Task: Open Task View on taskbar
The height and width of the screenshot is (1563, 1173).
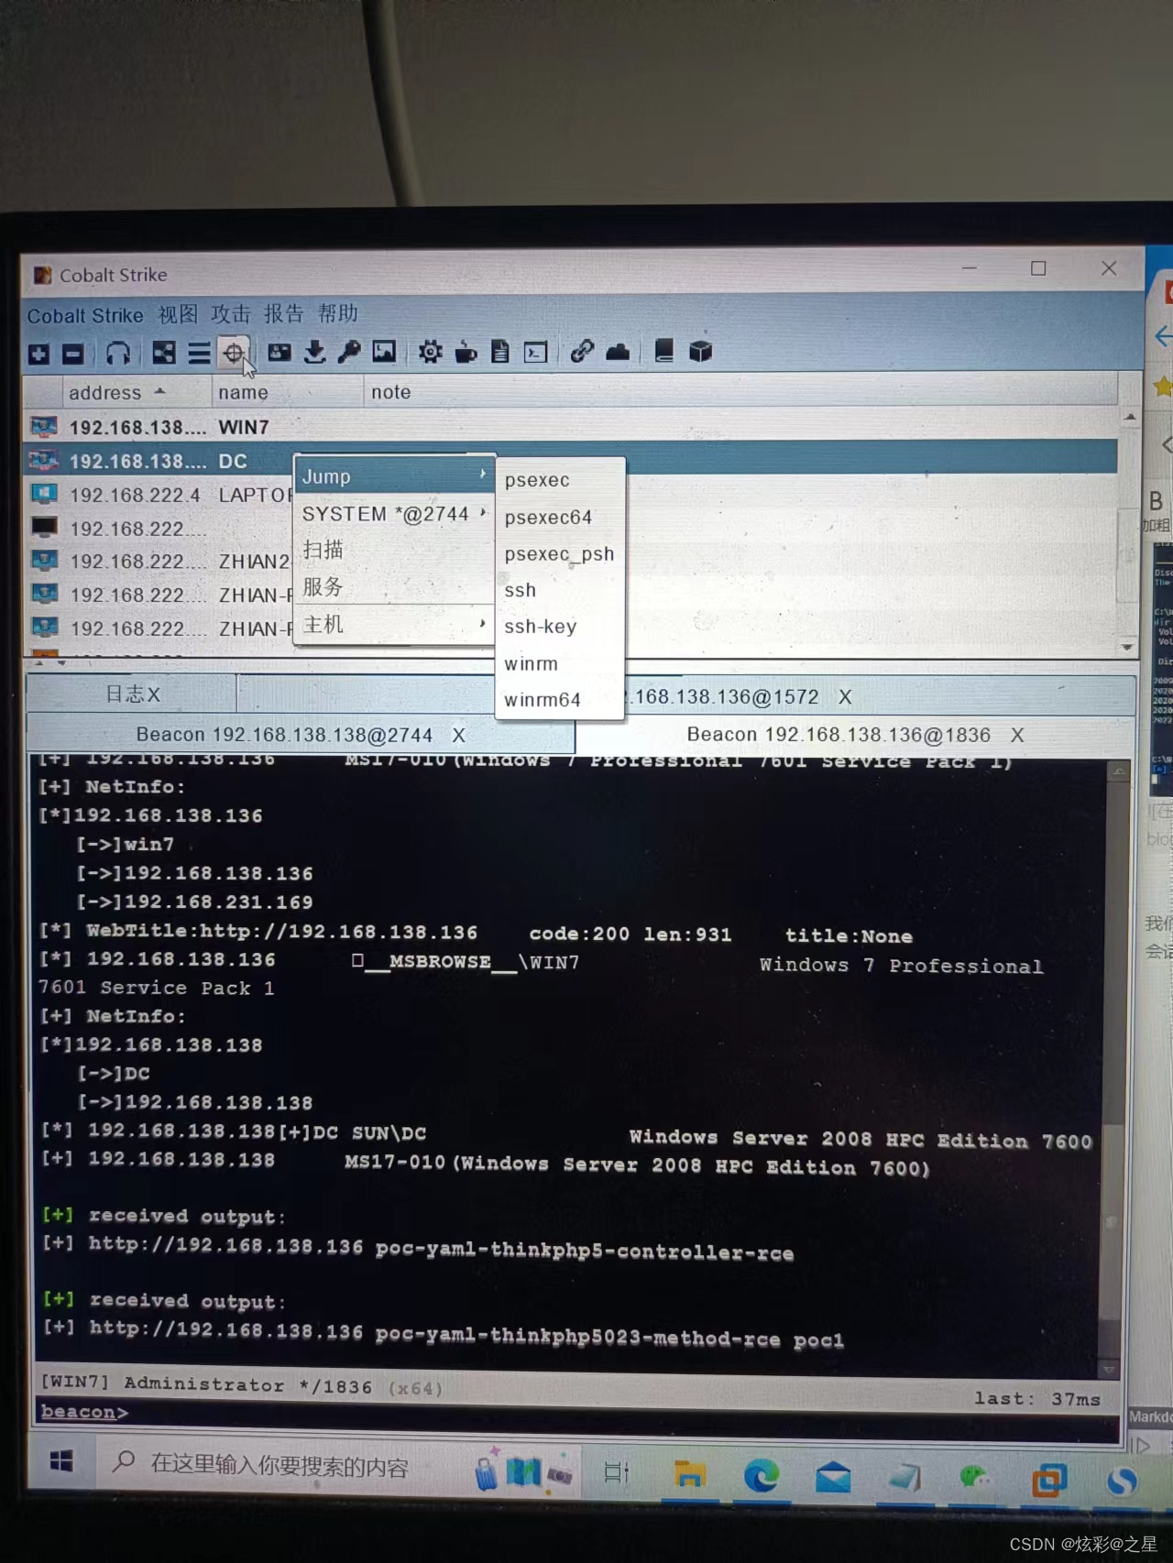Action: click(x=616, y=1472)
